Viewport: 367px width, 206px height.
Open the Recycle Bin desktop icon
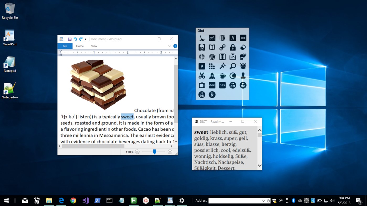(10, 11)
